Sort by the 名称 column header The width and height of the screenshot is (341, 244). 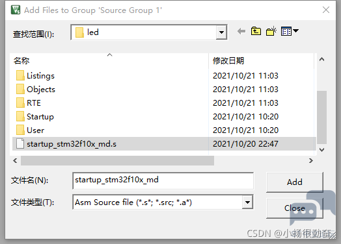(x=110, y=60)
